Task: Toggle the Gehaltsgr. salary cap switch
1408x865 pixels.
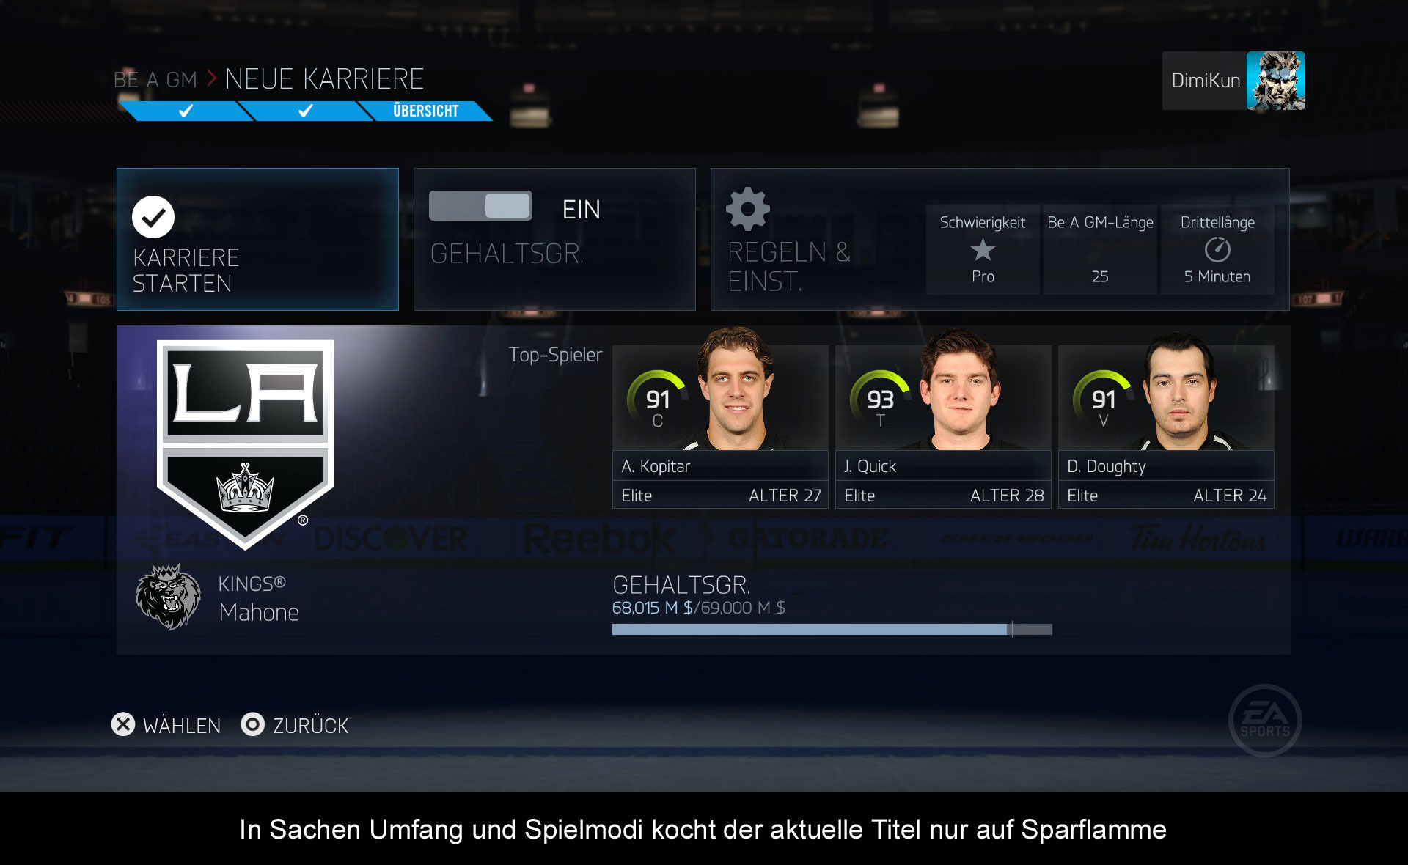Action: point(481,206)
